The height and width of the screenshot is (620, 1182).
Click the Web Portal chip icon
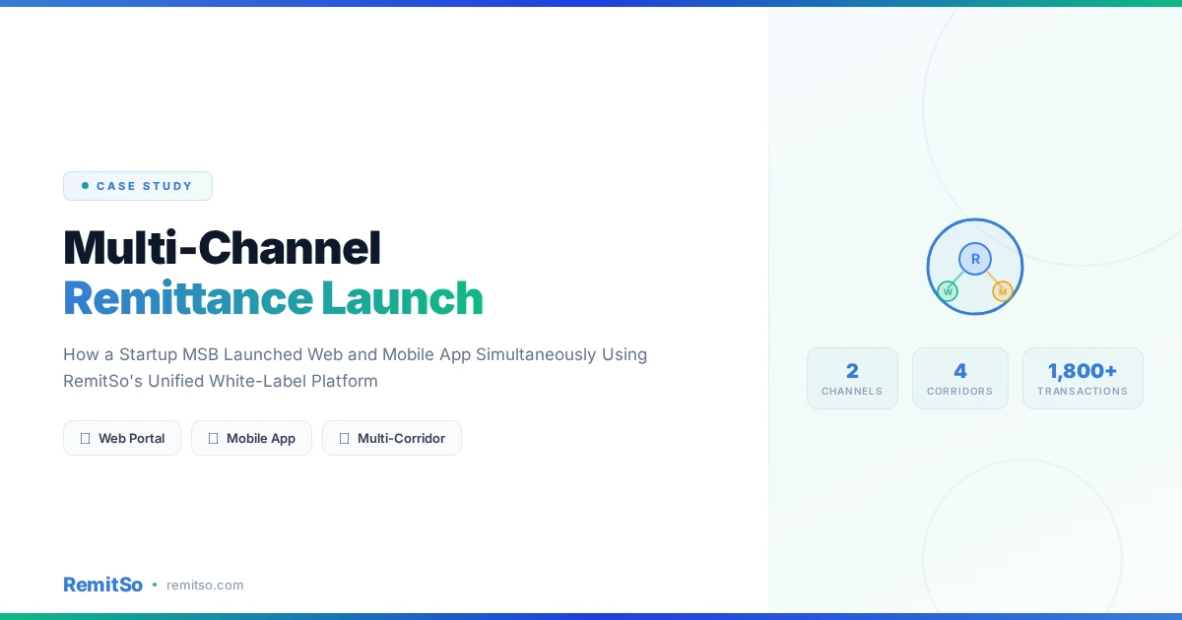click(x=86, y=438)
